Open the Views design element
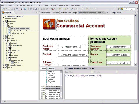The height and width of the screenshot is (104, 139). [x=11, y=36]
